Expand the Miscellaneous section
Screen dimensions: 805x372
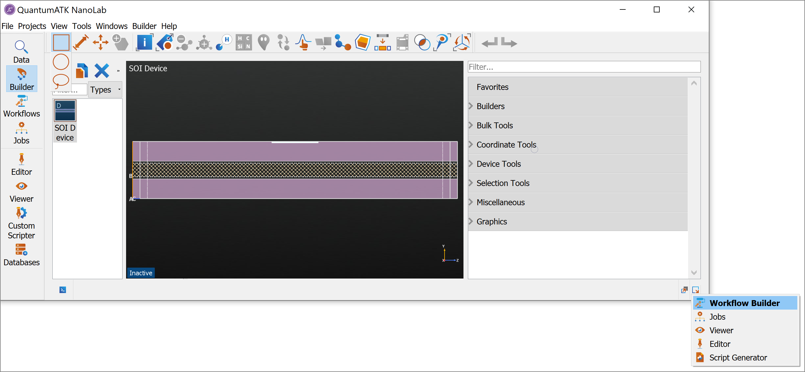coord(578,202)
